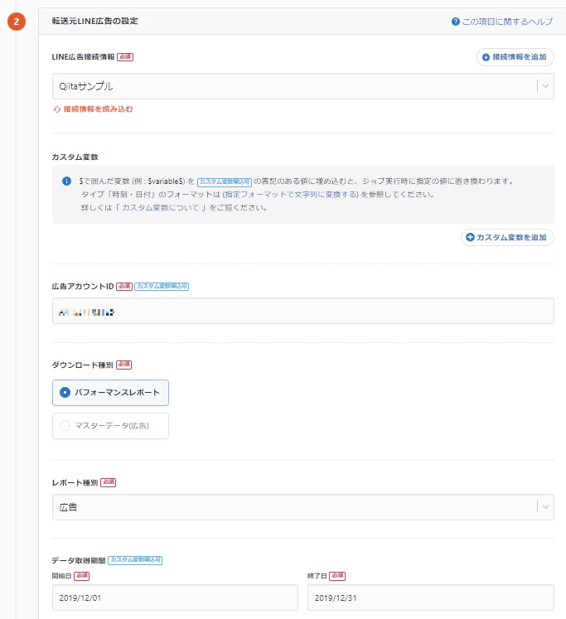Screen dimensions: 566x619
Task: Click the plus icon for adding connection info
Action: click(x=486, y=57)
